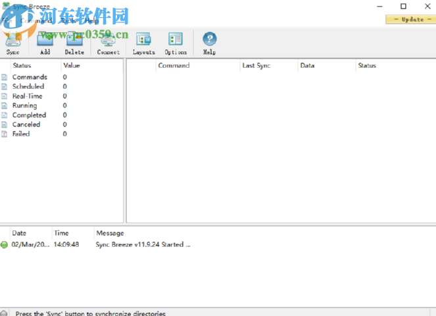Minimize the Sync Breeze window
Viewport: 436px width, 316px height.
click(380, 6)
